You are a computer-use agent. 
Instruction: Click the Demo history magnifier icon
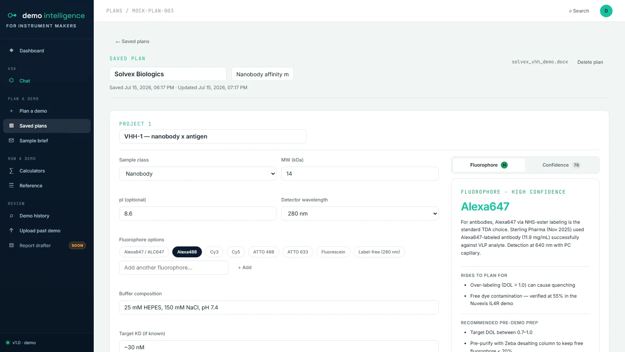11,216
